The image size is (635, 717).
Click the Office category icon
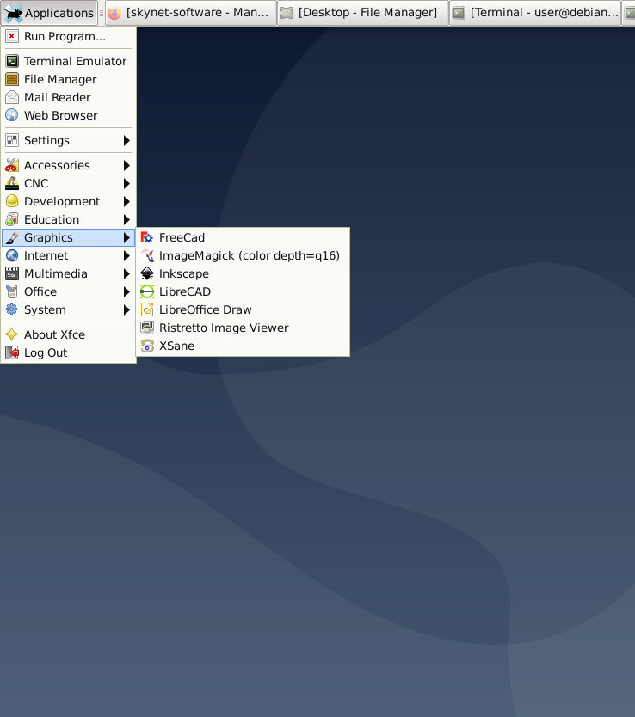point(12,291)
